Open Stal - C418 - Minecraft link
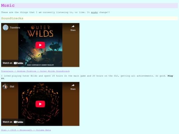 26,130
